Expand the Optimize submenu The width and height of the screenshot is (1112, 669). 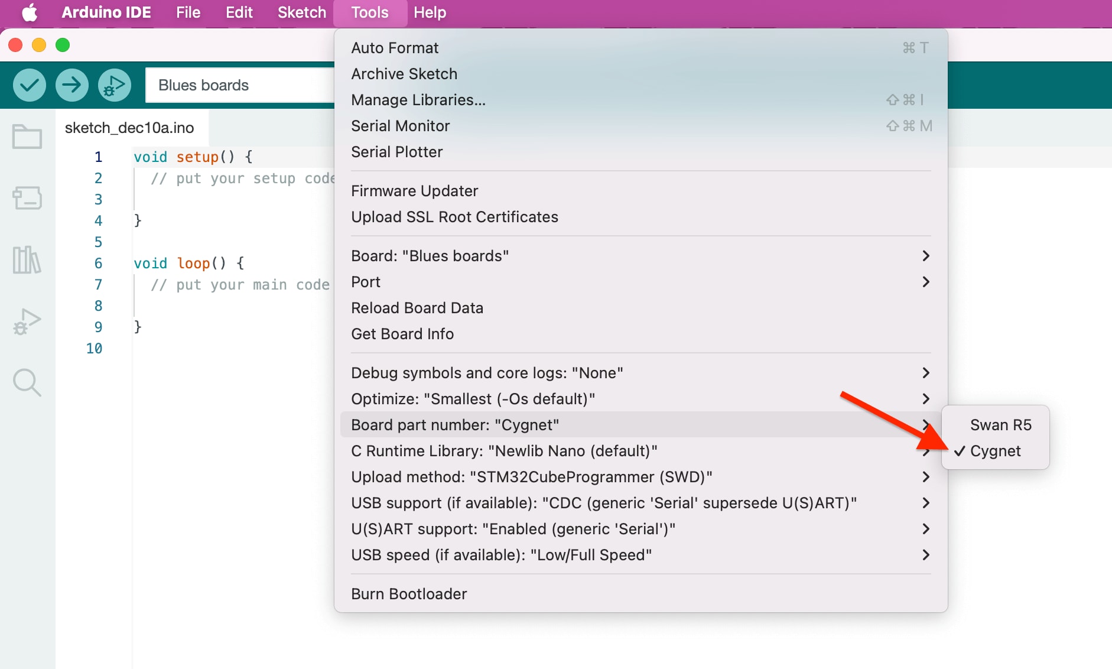pos(641,399)
